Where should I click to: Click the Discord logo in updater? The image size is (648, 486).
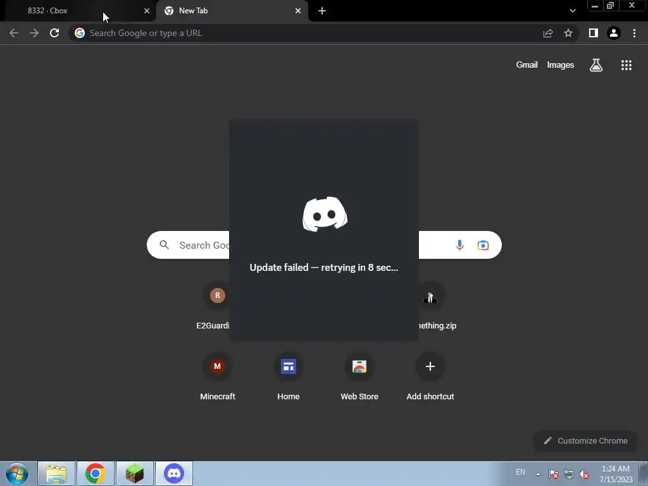coord(325,214)
